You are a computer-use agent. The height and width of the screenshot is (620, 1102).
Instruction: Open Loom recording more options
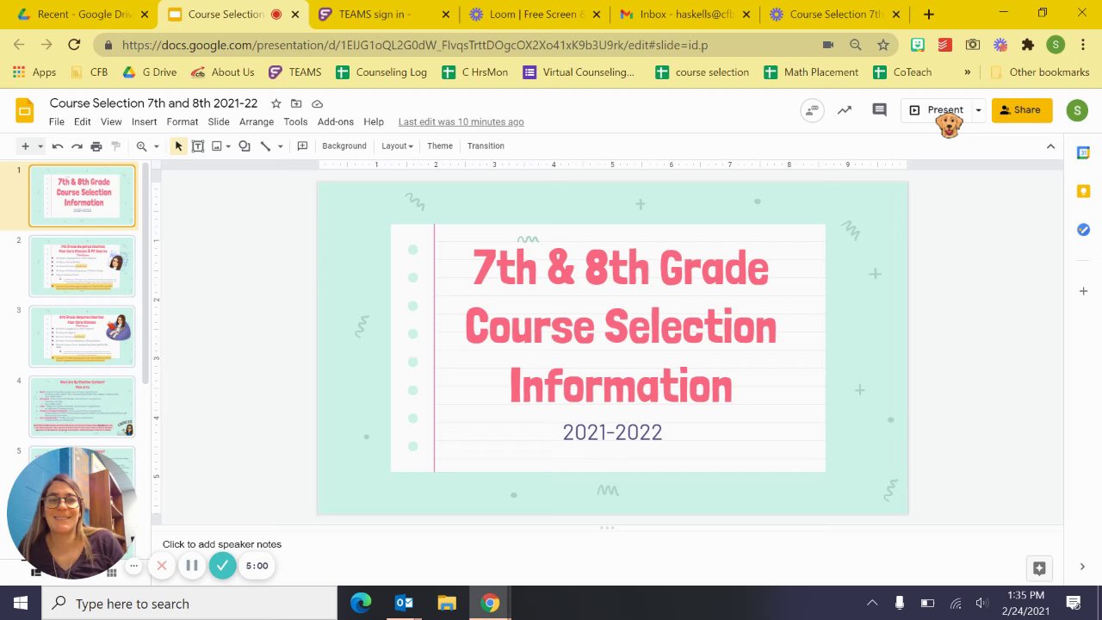pos(133,566)
